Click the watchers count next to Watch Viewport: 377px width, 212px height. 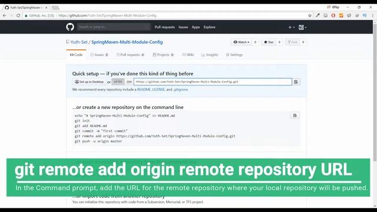pyautogui.click(x=255, y=42)
